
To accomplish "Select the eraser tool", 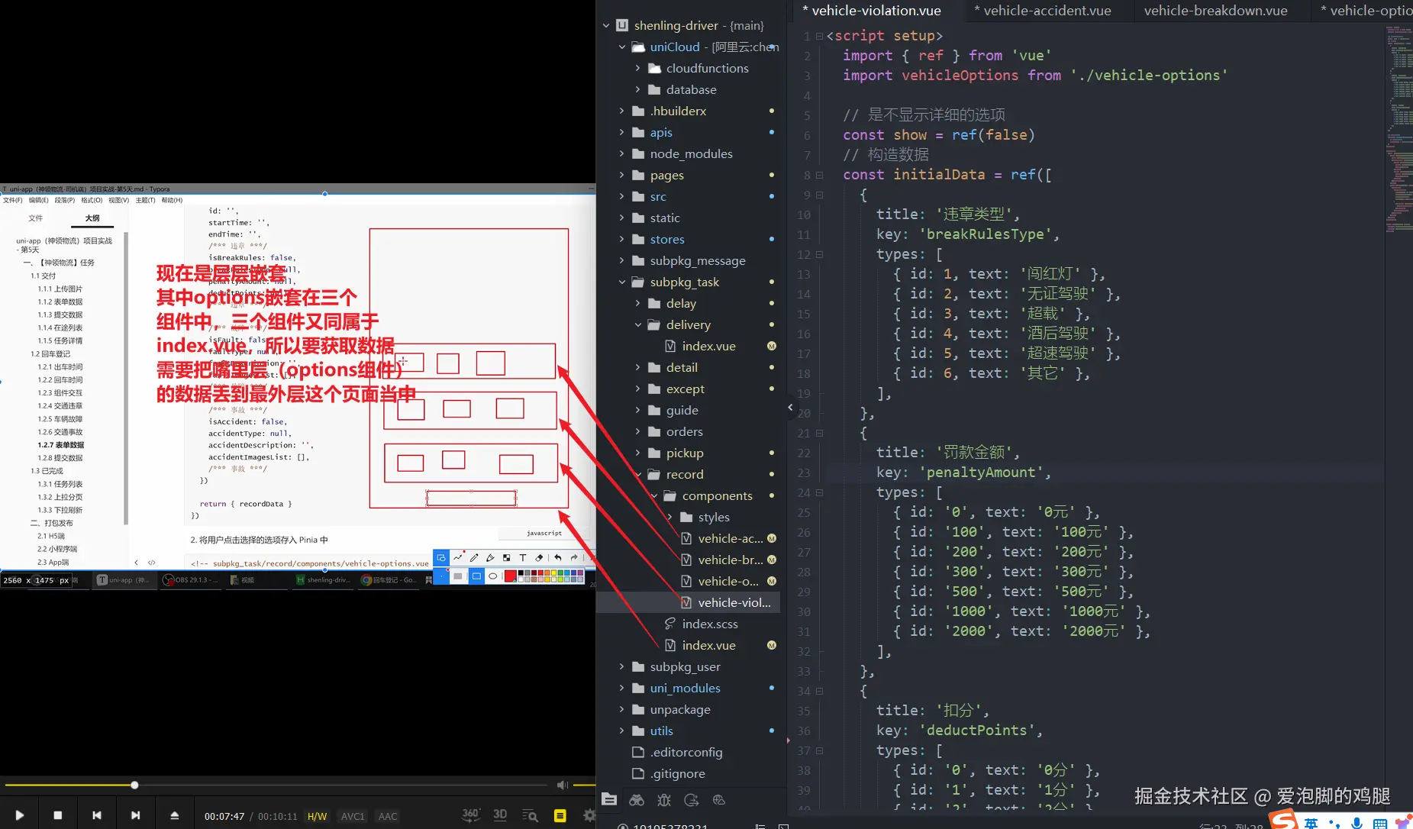I will [539, 558].
